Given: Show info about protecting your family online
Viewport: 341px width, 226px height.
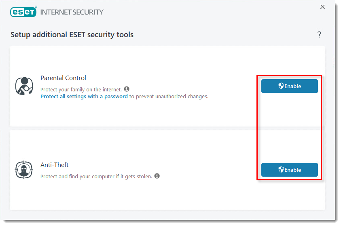Looking at the screenshot, I should [x=127, y=89].
